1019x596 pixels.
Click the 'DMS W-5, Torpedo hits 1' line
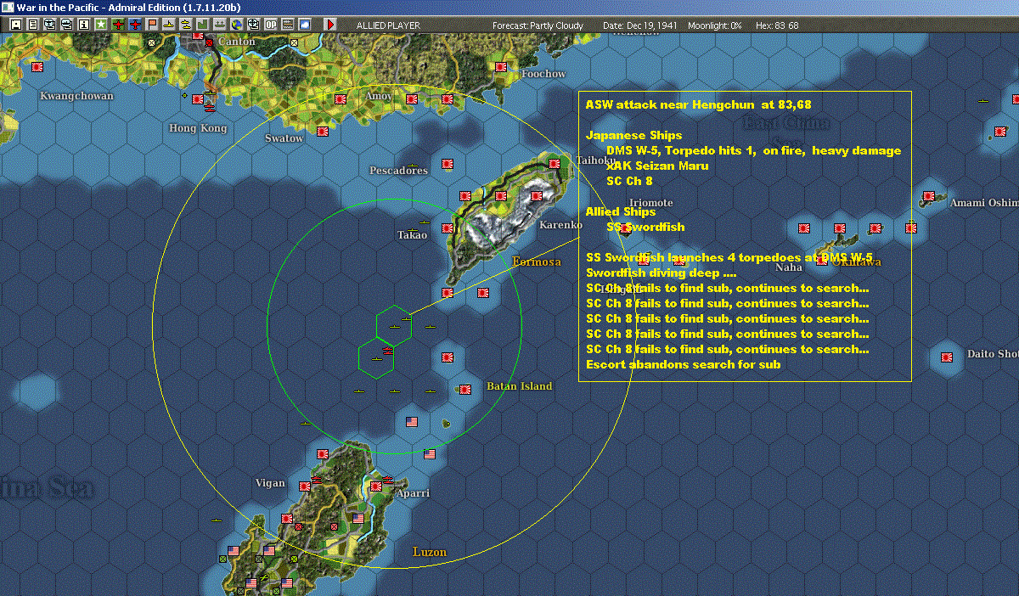pos(754,150)
